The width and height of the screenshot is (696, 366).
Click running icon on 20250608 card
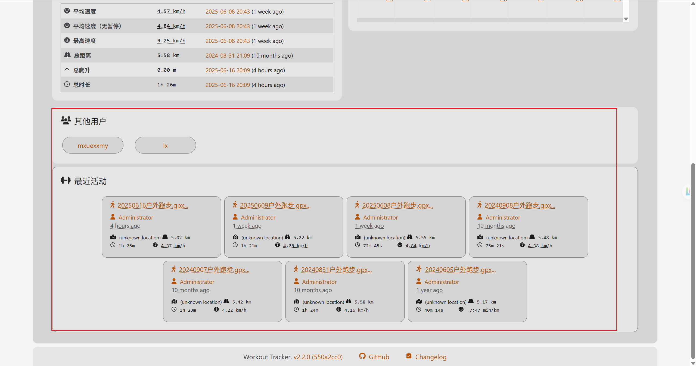[357, 205]
